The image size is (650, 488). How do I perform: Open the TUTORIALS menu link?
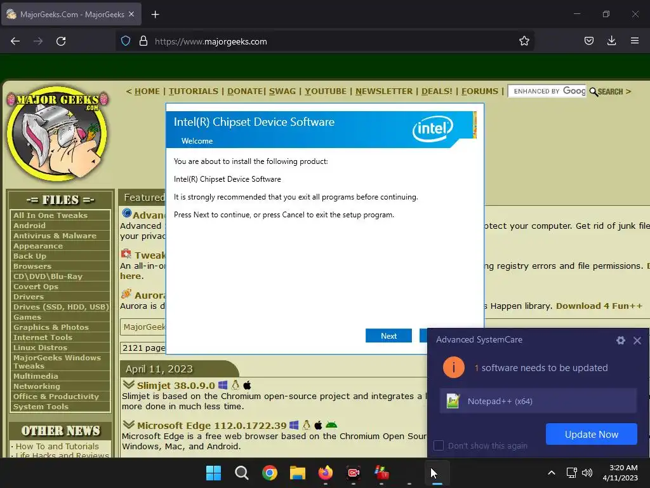193,91
